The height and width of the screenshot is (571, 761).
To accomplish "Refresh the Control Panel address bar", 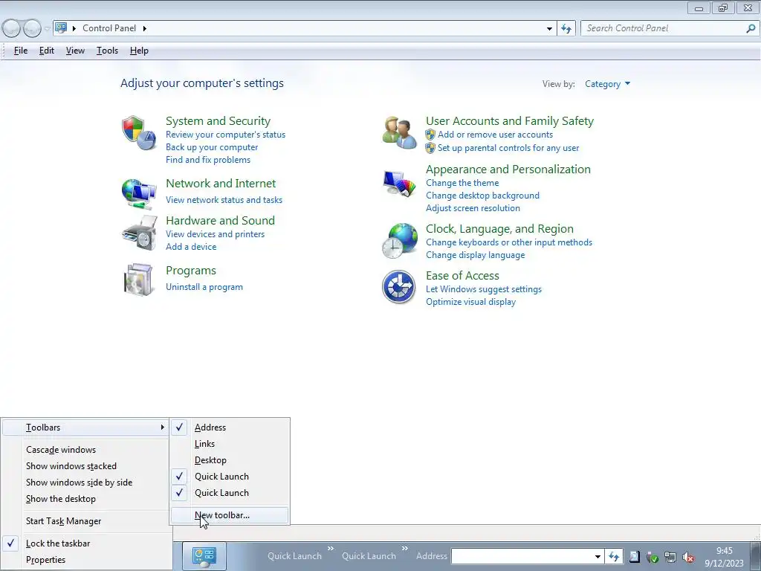I will tap(566, 28).
